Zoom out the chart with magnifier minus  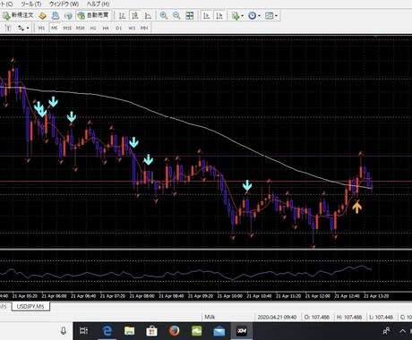click(x=176, y=15)
